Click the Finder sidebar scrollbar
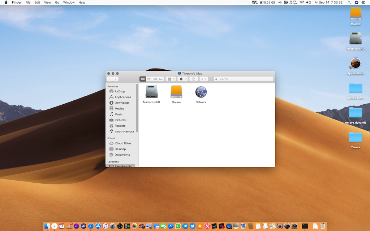The height and width of the screenshot is (231, 370). point(137,108)
